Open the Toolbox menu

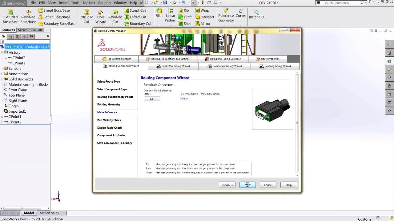coord(89,3)
